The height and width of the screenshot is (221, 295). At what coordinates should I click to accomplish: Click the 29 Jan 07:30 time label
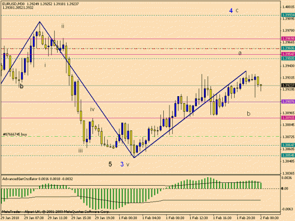pyautogui.click(x=34, y=218)
